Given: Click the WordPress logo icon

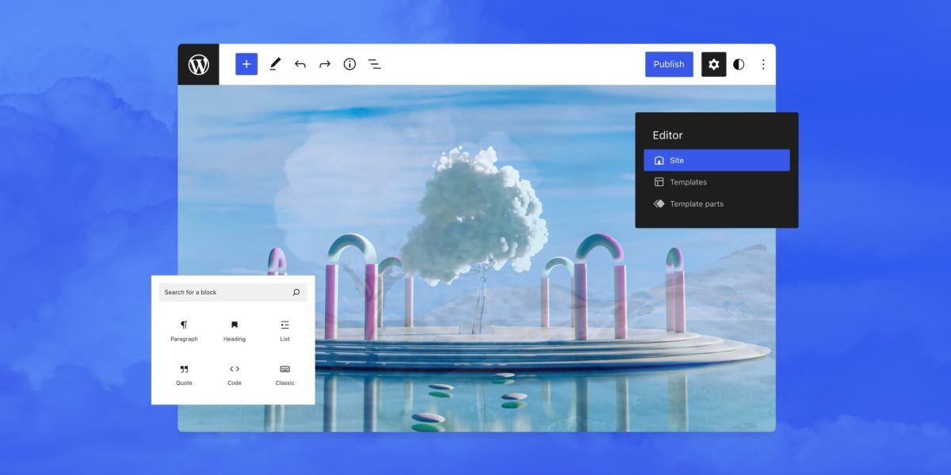Looking at the screenshot, I should pyautogui.click(x=198, y=64).
